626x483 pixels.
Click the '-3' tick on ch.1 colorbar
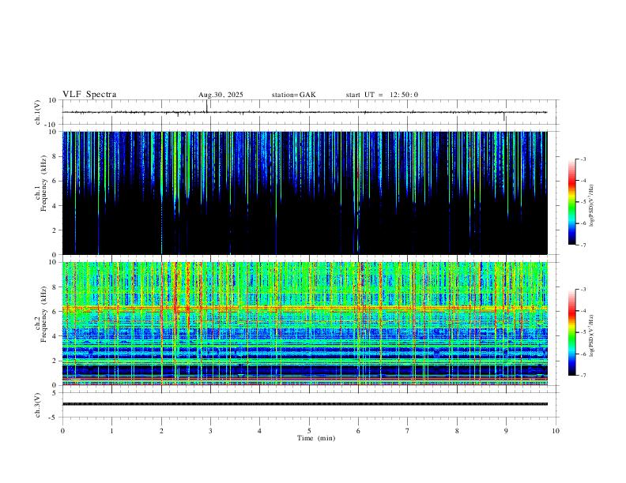click(583, 159)
